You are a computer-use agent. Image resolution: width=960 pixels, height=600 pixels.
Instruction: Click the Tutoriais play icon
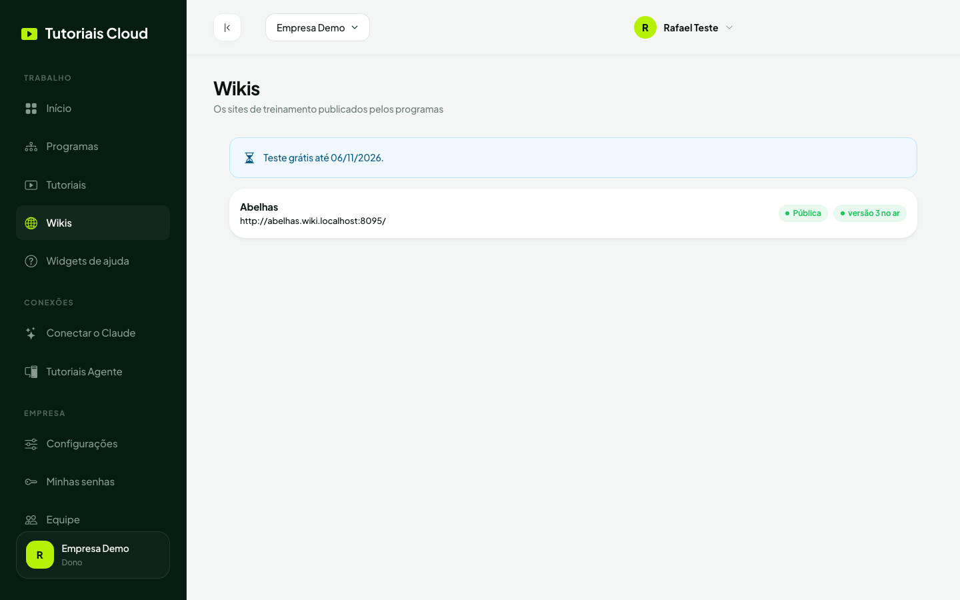(x=31, y=185)
